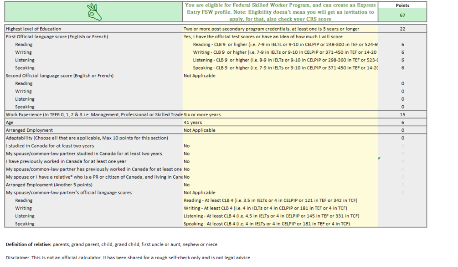Click the Points header cell
The width and height of the screenshot is (458, 267).
(402, 5)
